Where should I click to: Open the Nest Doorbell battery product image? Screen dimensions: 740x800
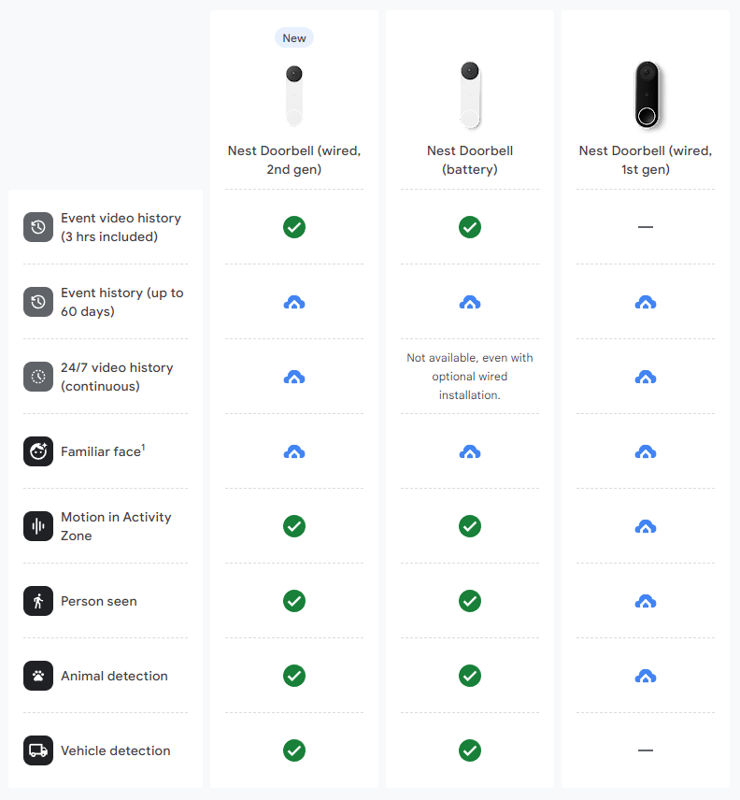click(470, 95)
